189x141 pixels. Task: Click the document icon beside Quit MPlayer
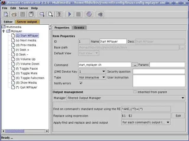pos(13,87)
